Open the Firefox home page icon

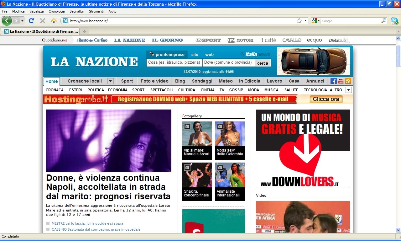pos(54,21)
